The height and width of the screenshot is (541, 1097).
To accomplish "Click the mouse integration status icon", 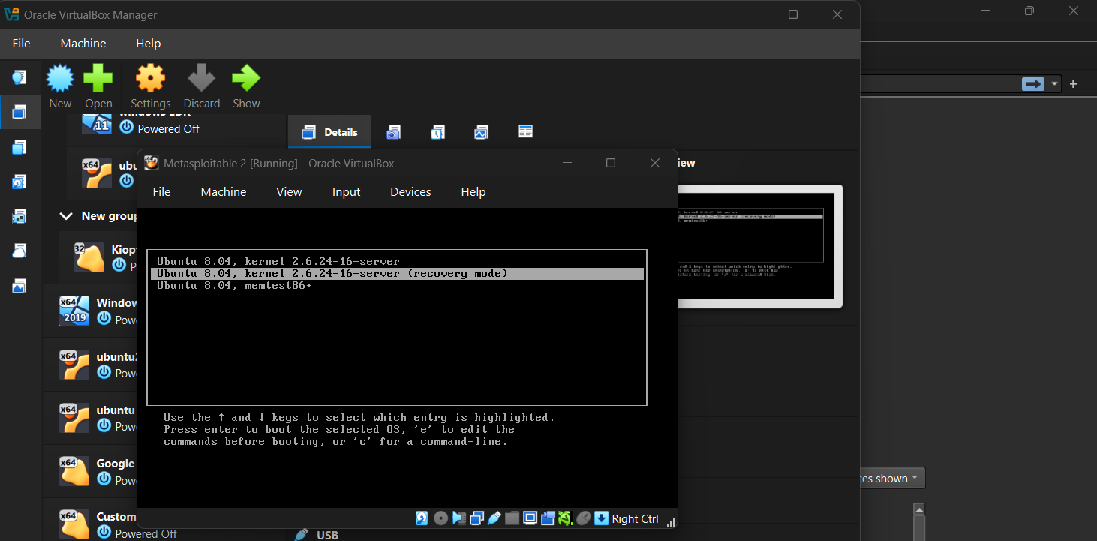I will click(x=584, y=518).
